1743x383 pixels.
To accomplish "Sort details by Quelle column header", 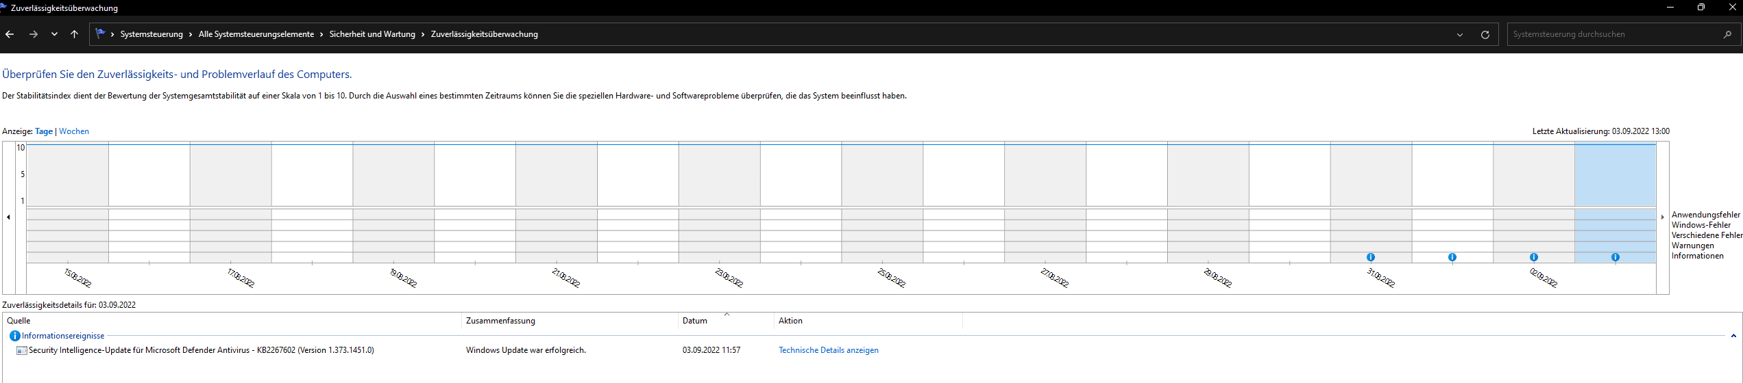I will coord(232,321).
